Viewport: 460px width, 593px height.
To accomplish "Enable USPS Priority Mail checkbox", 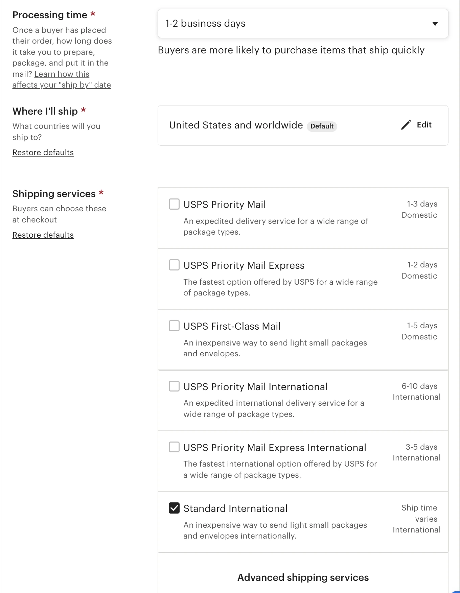I will tap(174, 204).
